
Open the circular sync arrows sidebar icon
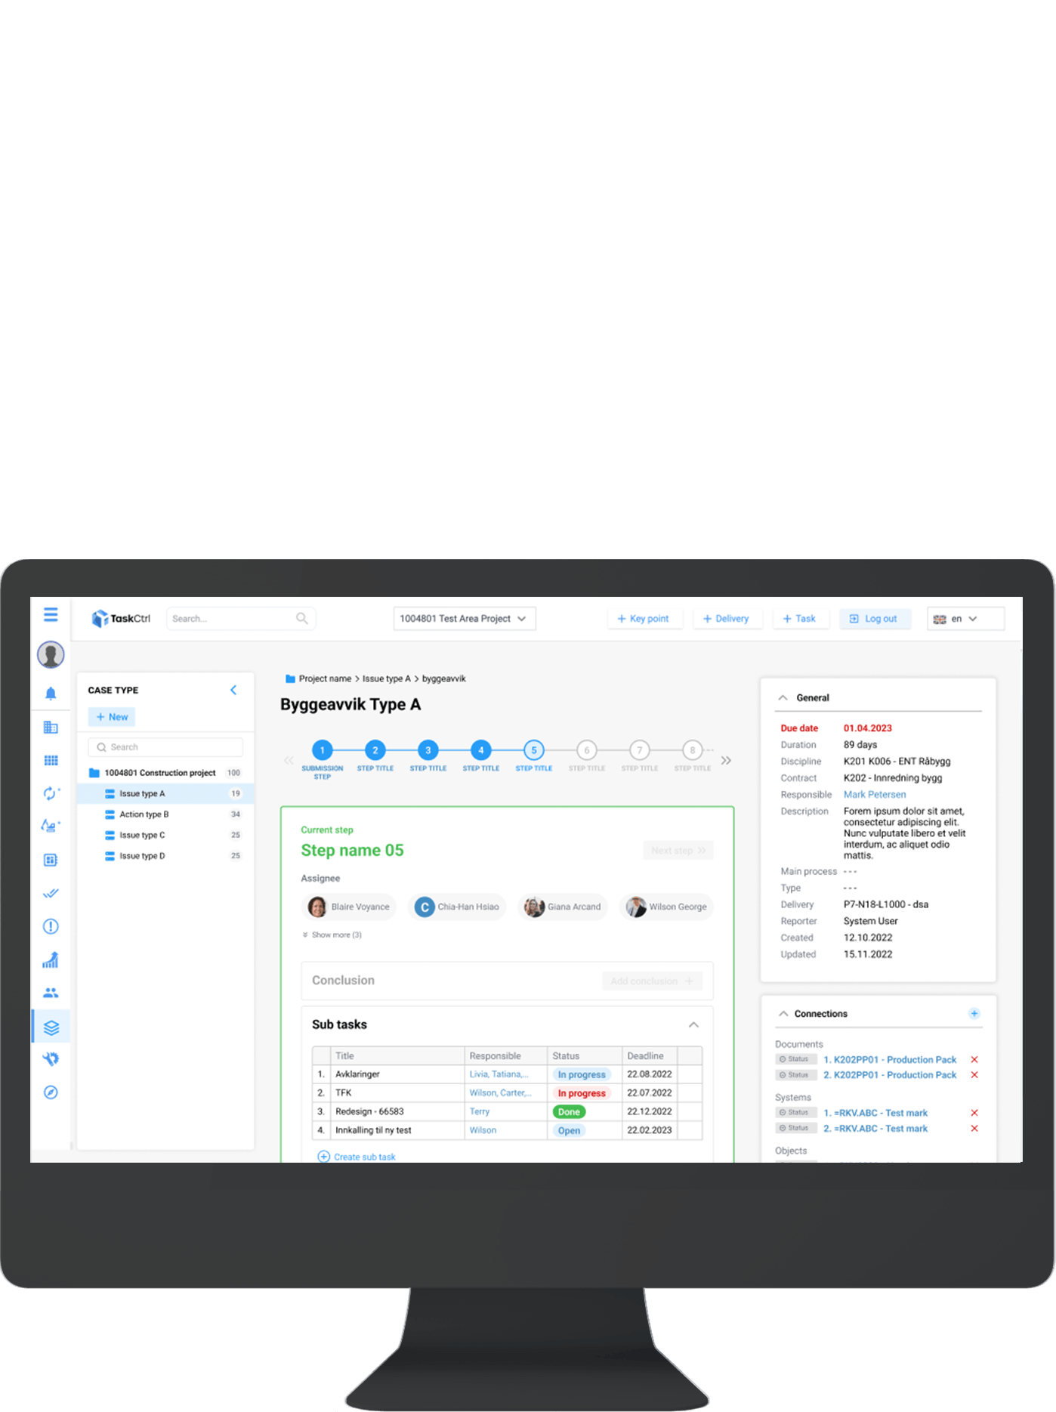(x=51, y=793)
